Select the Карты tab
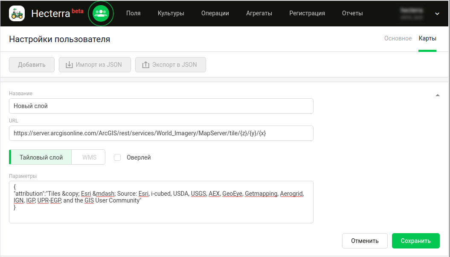Screen dimensions: 450x257 [x=427, y=38]
